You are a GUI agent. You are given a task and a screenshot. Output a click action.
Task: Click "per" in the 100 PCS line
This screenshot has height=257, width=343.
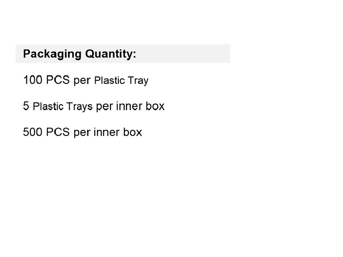coord(82,81)
